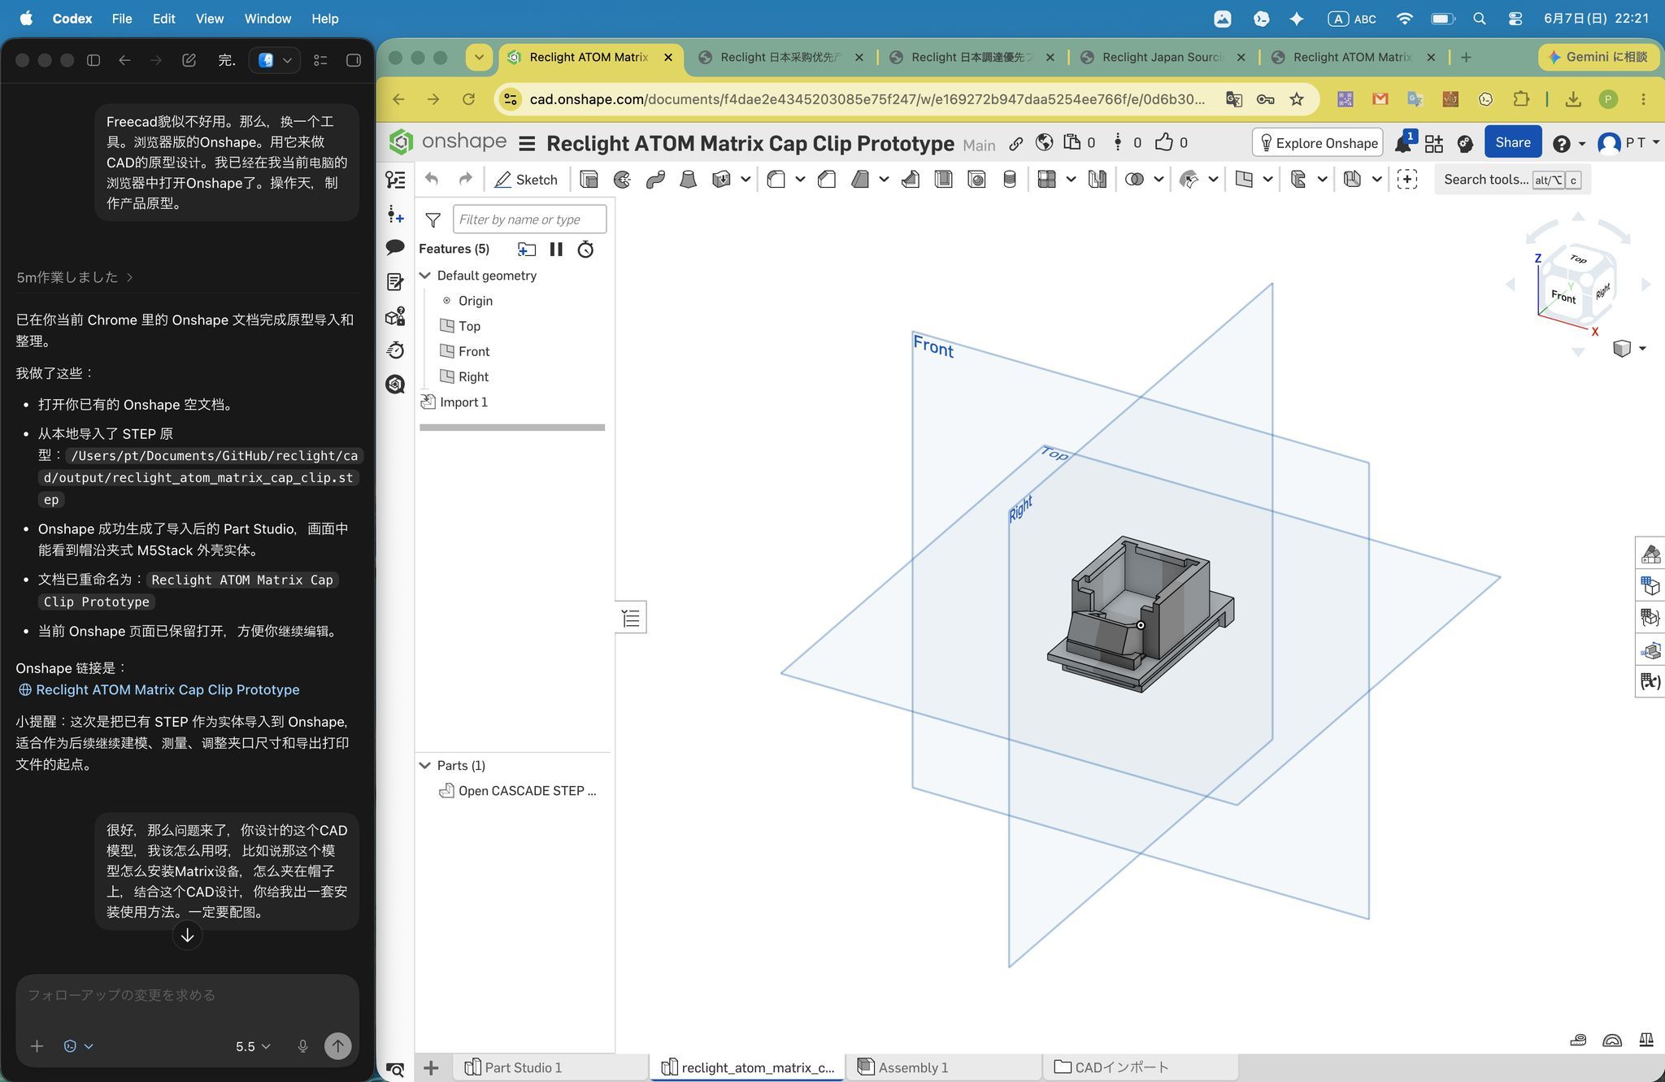The image size is (1665, 1082).
Task: Click the Codex follow-up message input
Action: click(188, 995)
